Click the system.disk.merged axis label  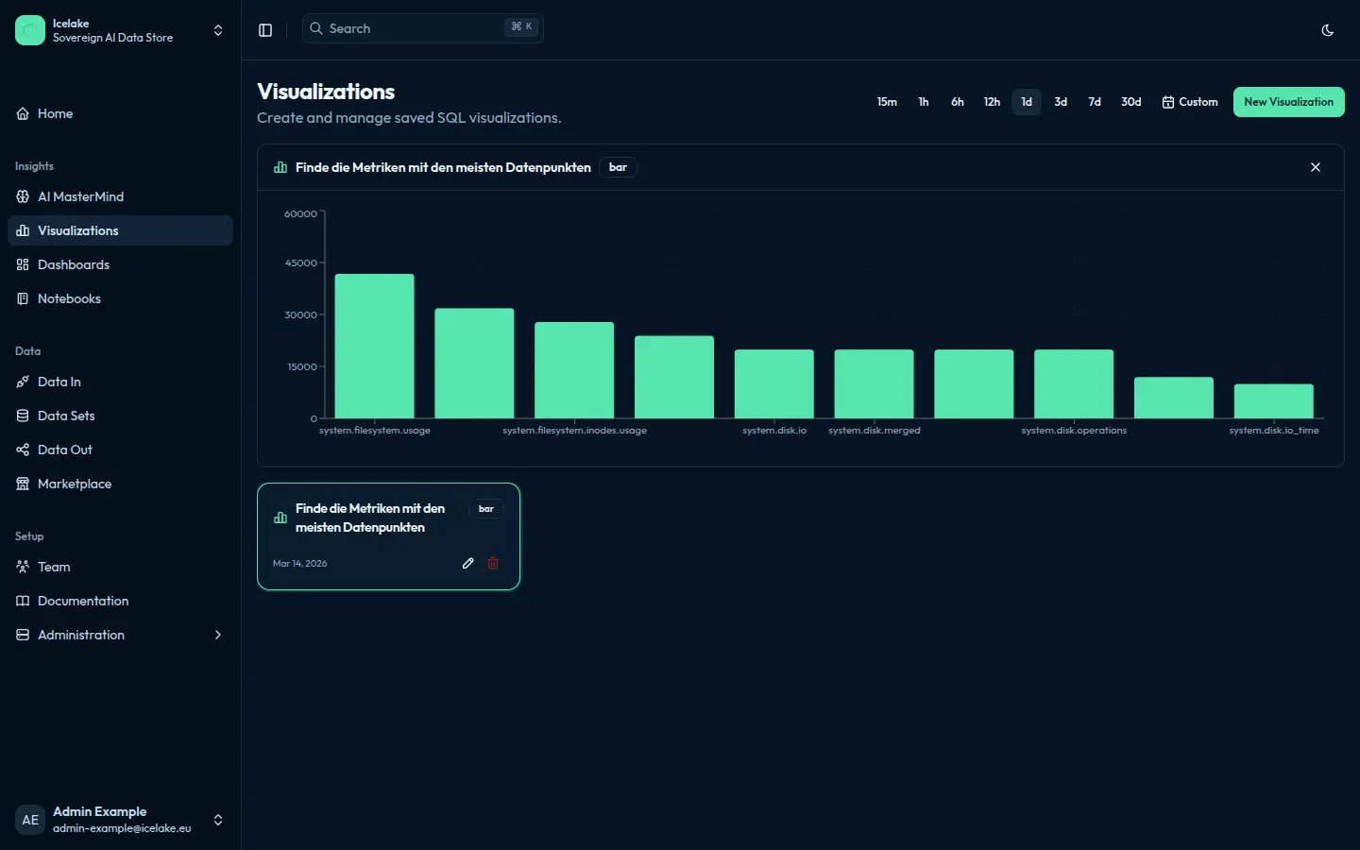pos(875,431)
